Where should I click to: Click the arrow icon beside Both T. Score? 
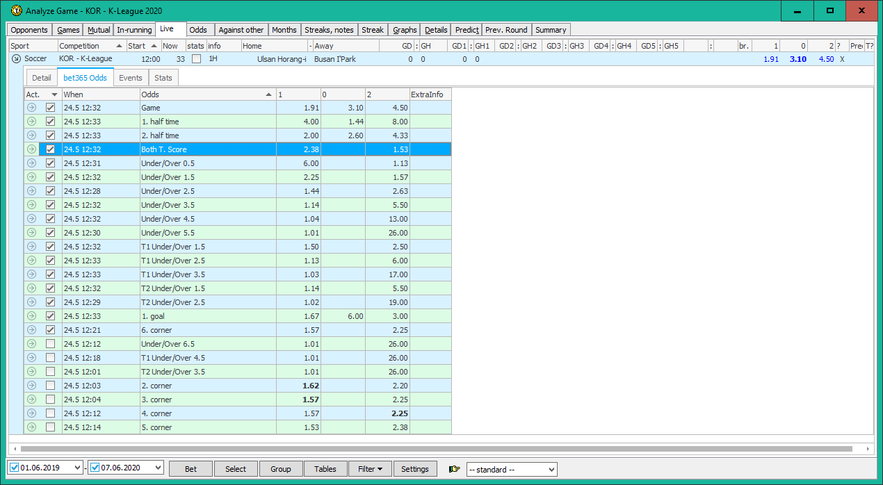(x=30, y=149)
